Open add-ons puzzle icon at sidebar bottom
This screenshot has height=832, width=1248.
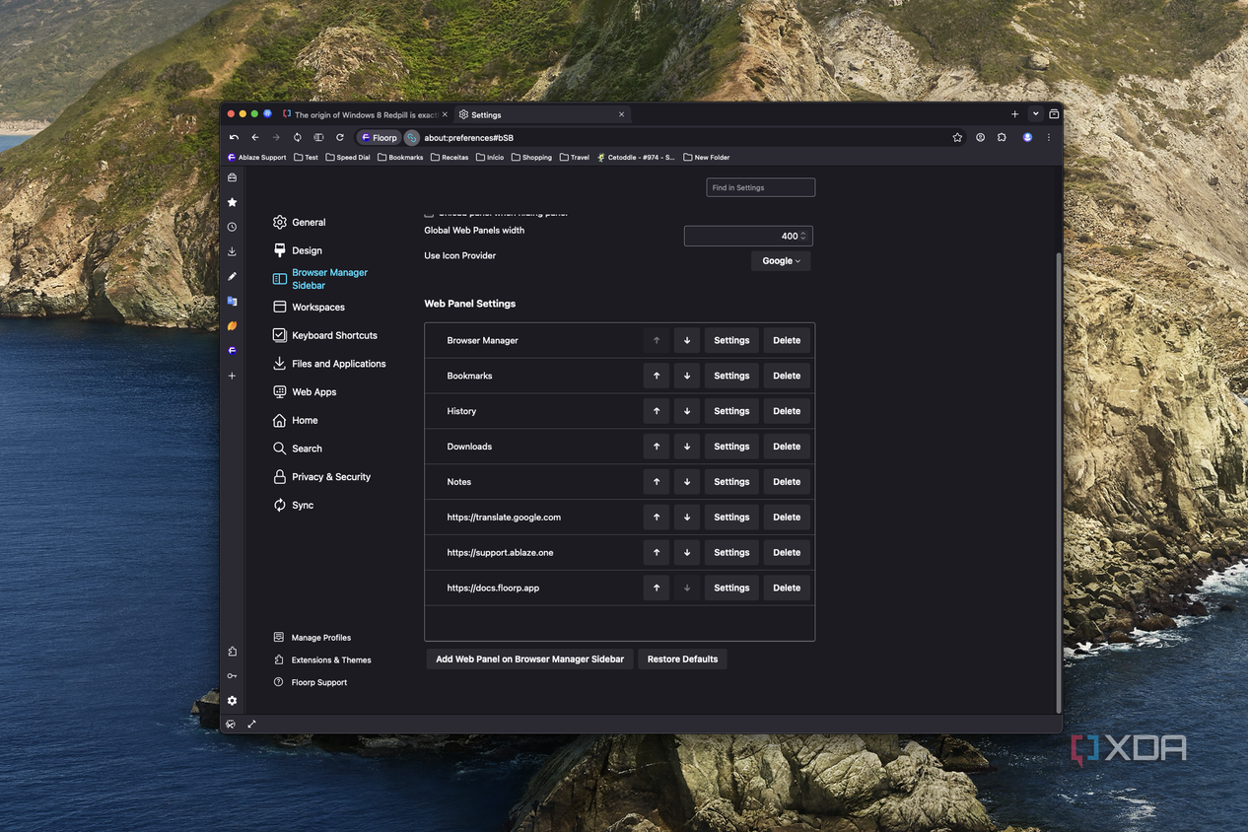232,651
